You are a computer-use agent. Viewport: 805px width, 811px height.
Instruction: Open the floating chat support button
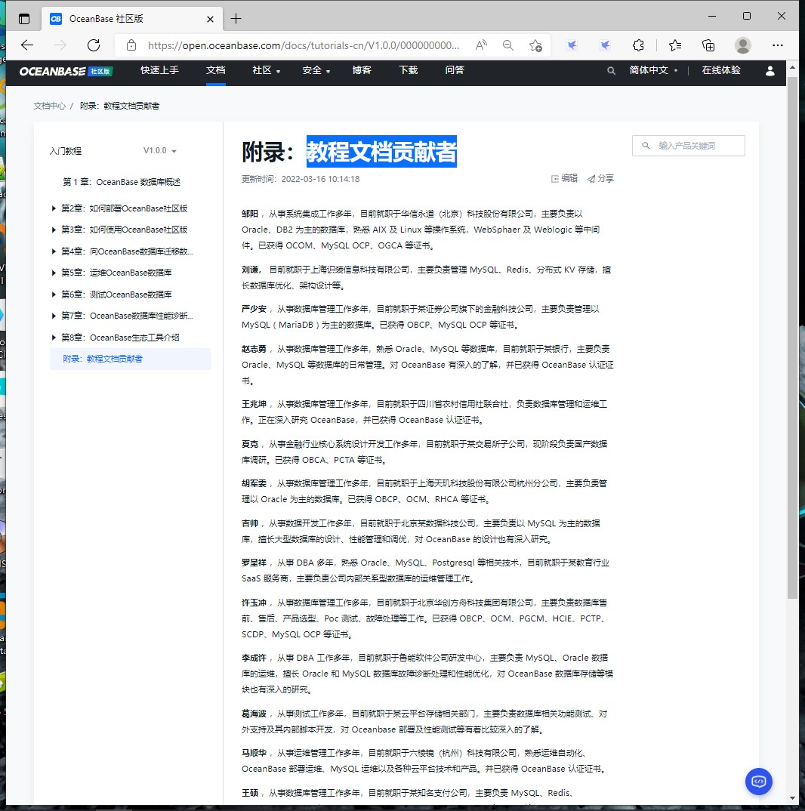coord(758,781)
